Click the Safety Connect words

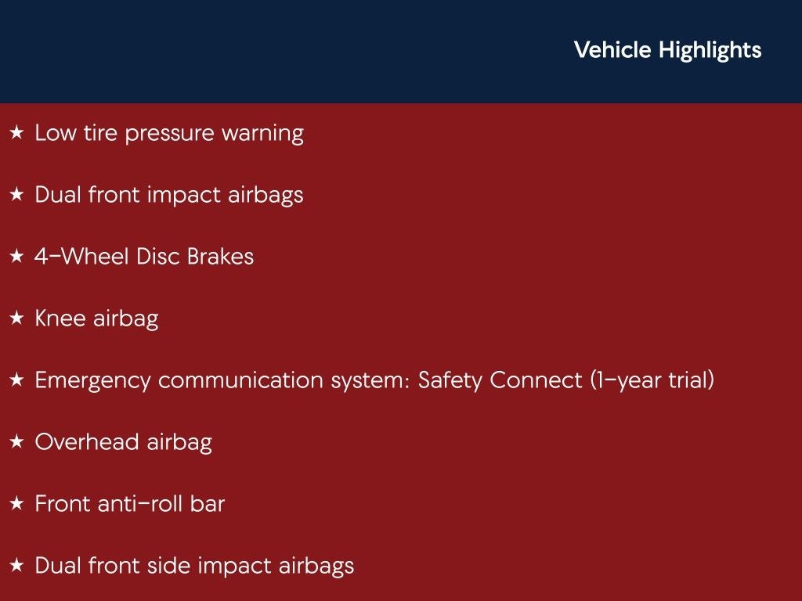(x=500, y=380)
